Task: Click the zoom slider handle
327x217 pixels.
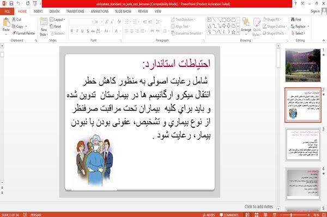Action: (x=292, y=215)
